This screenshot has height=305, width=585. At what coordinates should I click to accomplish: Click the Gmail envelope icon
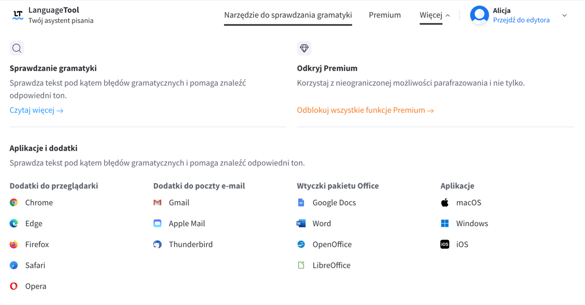click(158, 202)
